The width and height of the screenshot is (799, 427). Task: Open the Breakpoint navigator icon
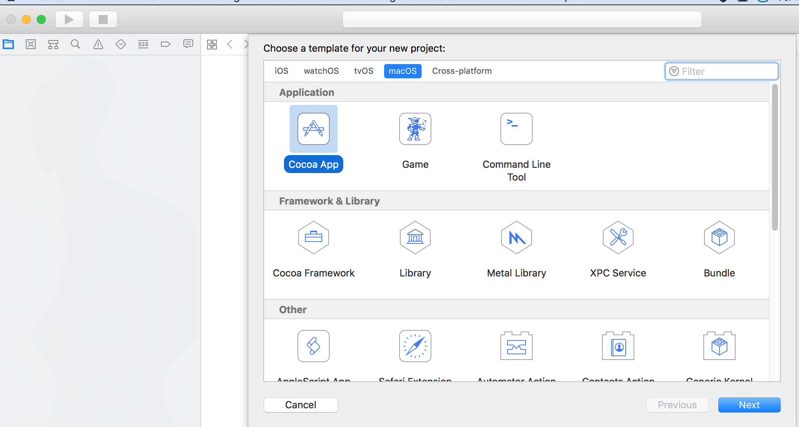[x=165, y=45]
